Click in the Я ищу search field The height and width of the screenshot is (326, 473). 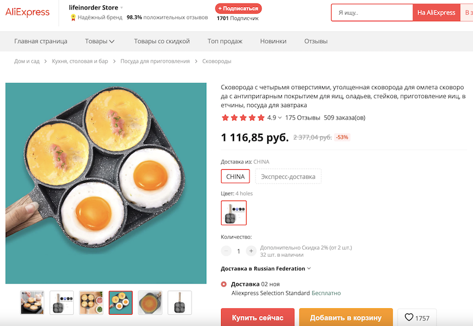(x=371, y=12)
